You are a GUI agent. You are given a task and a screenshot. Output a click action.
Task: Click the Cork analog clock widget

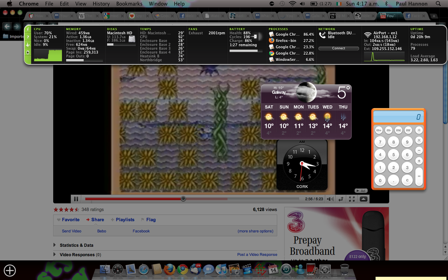click(x=302, y=164)
